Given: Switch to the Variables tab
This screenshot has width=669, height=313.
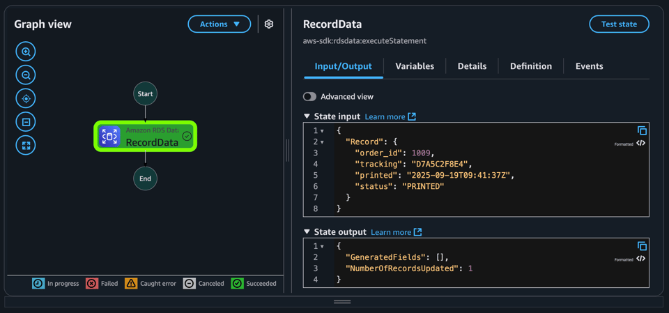Looking at the screenshot, I should [415, 66].
